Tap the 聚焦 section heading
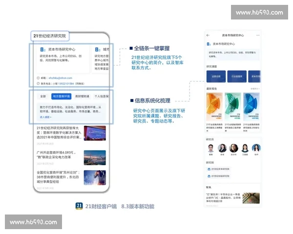 [209, 187]
